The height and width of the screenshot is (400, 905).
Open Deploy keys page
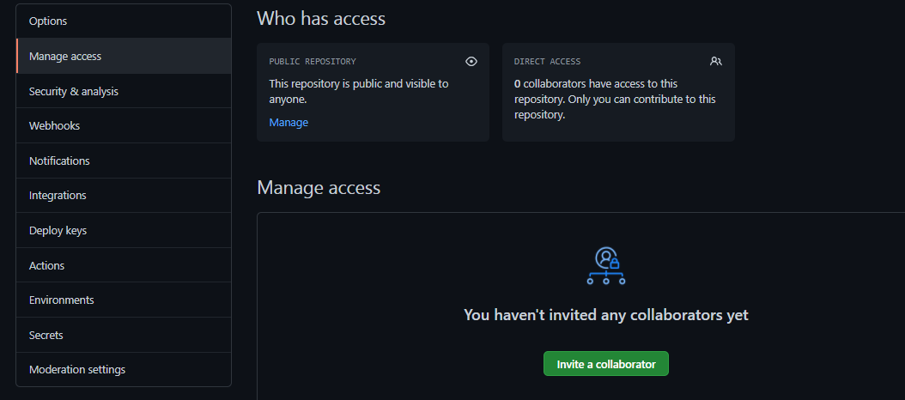pyautogui.click(x=124, y=230)
